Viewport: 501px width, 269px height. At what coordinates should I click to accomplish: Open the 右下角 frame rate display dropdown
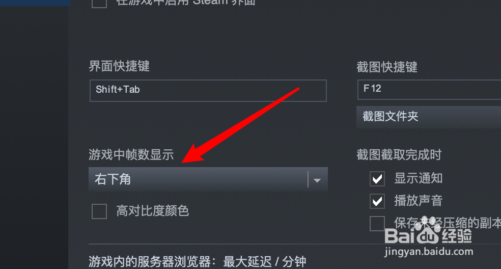[208, 179]
